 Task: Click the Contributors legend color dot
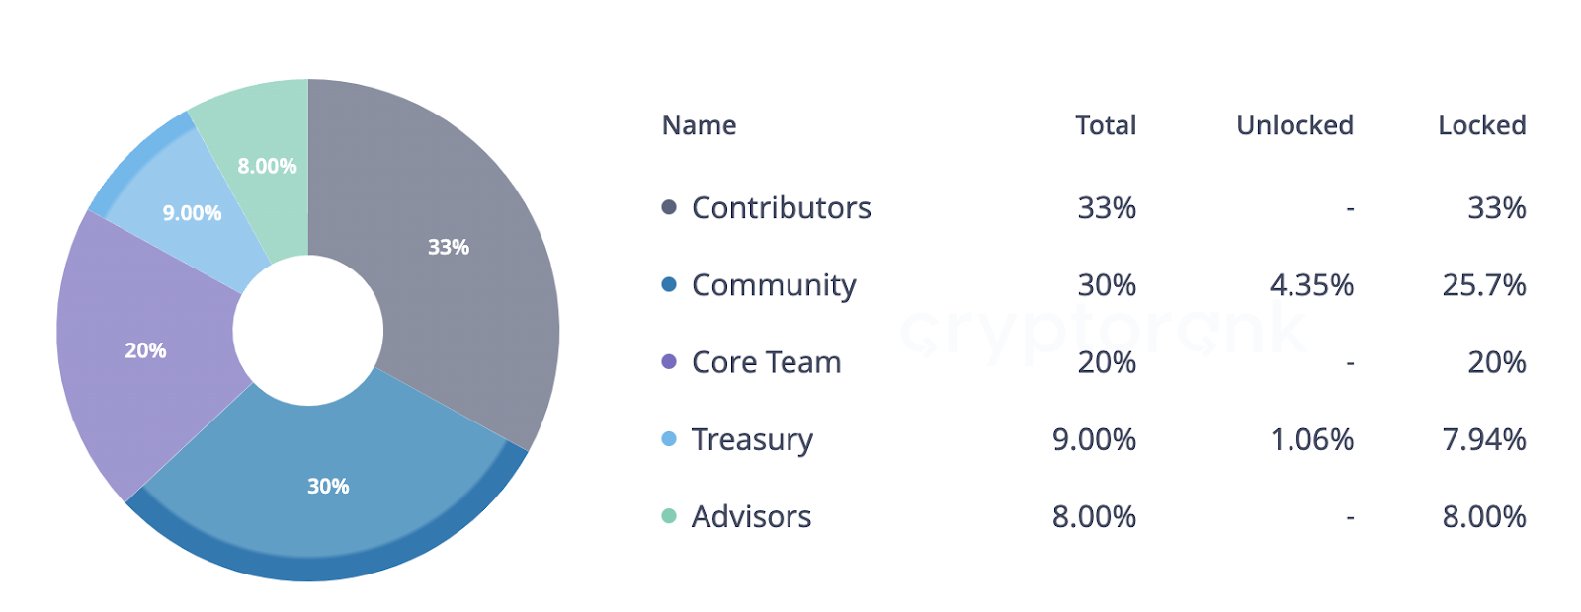click(x=669, y=207)
